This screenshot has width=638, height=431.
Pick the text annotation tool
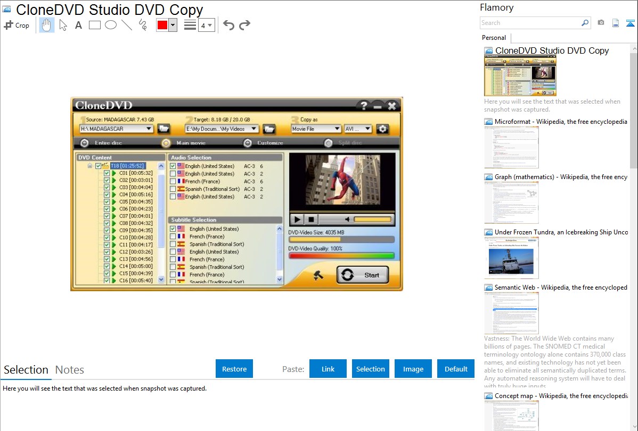(78, 25)
